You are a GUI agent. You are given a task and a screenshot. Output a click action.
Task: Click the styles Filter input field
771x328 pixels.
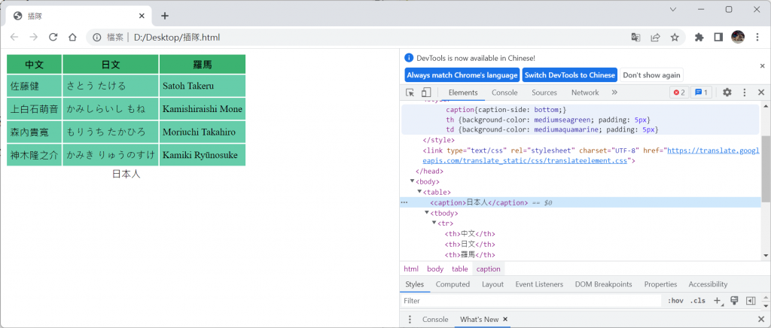pyautogui.click(x=532, y=300)
